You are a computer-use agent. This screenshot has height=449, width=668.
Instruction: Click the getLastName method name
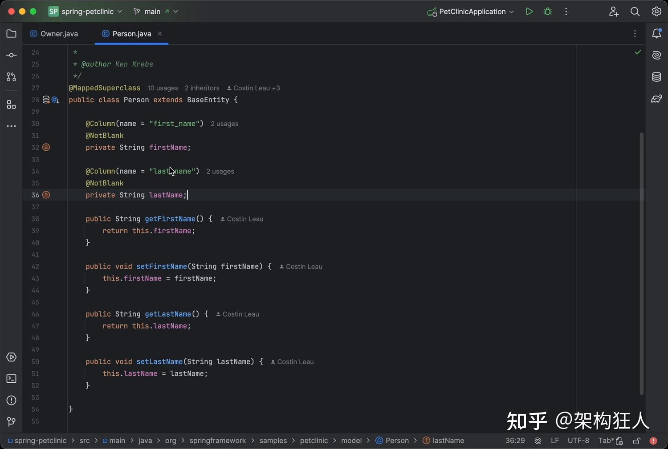coord(168,314)
